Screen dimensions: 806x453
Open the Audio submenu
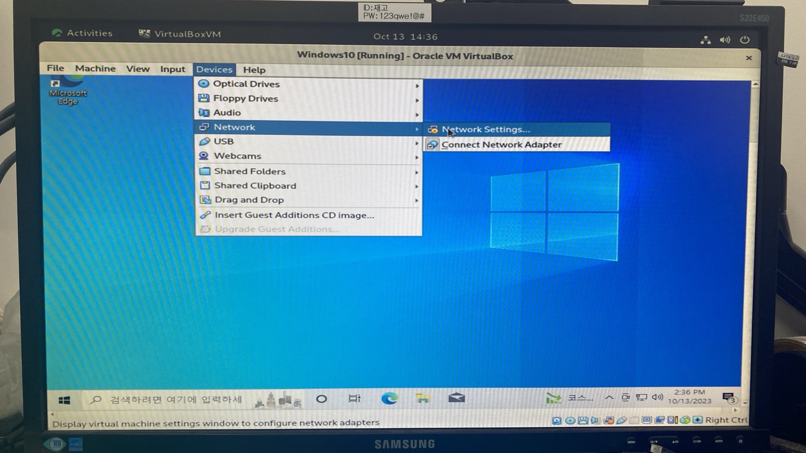click(x=308, y=113)
